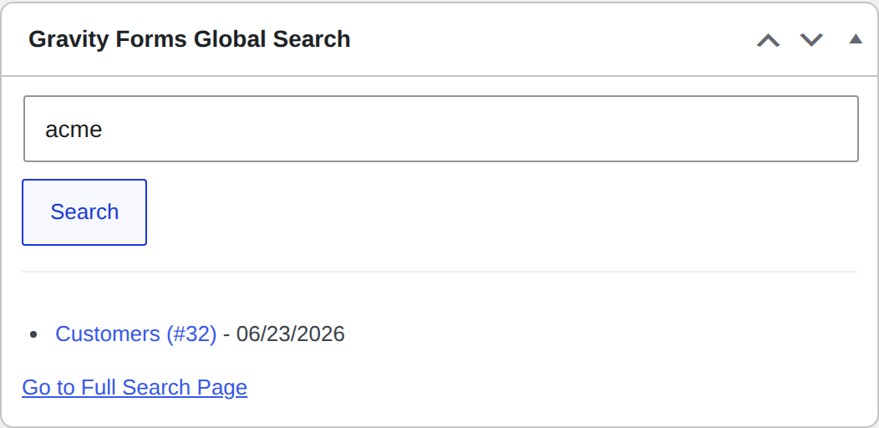Viewport: 879px width, 428px height.
Task: Click the down chevron in widget header
Action: (811, 40)
